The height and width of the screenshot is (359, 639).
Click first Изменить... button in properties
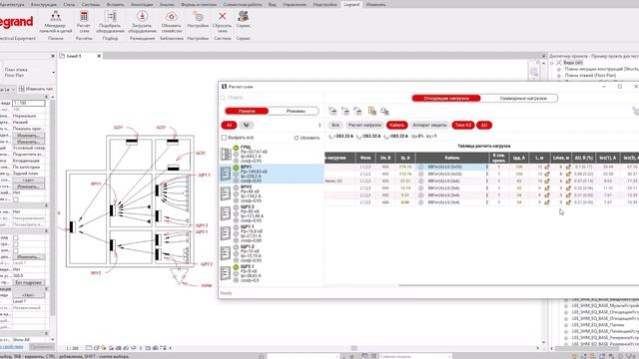(x=29, y=136)
